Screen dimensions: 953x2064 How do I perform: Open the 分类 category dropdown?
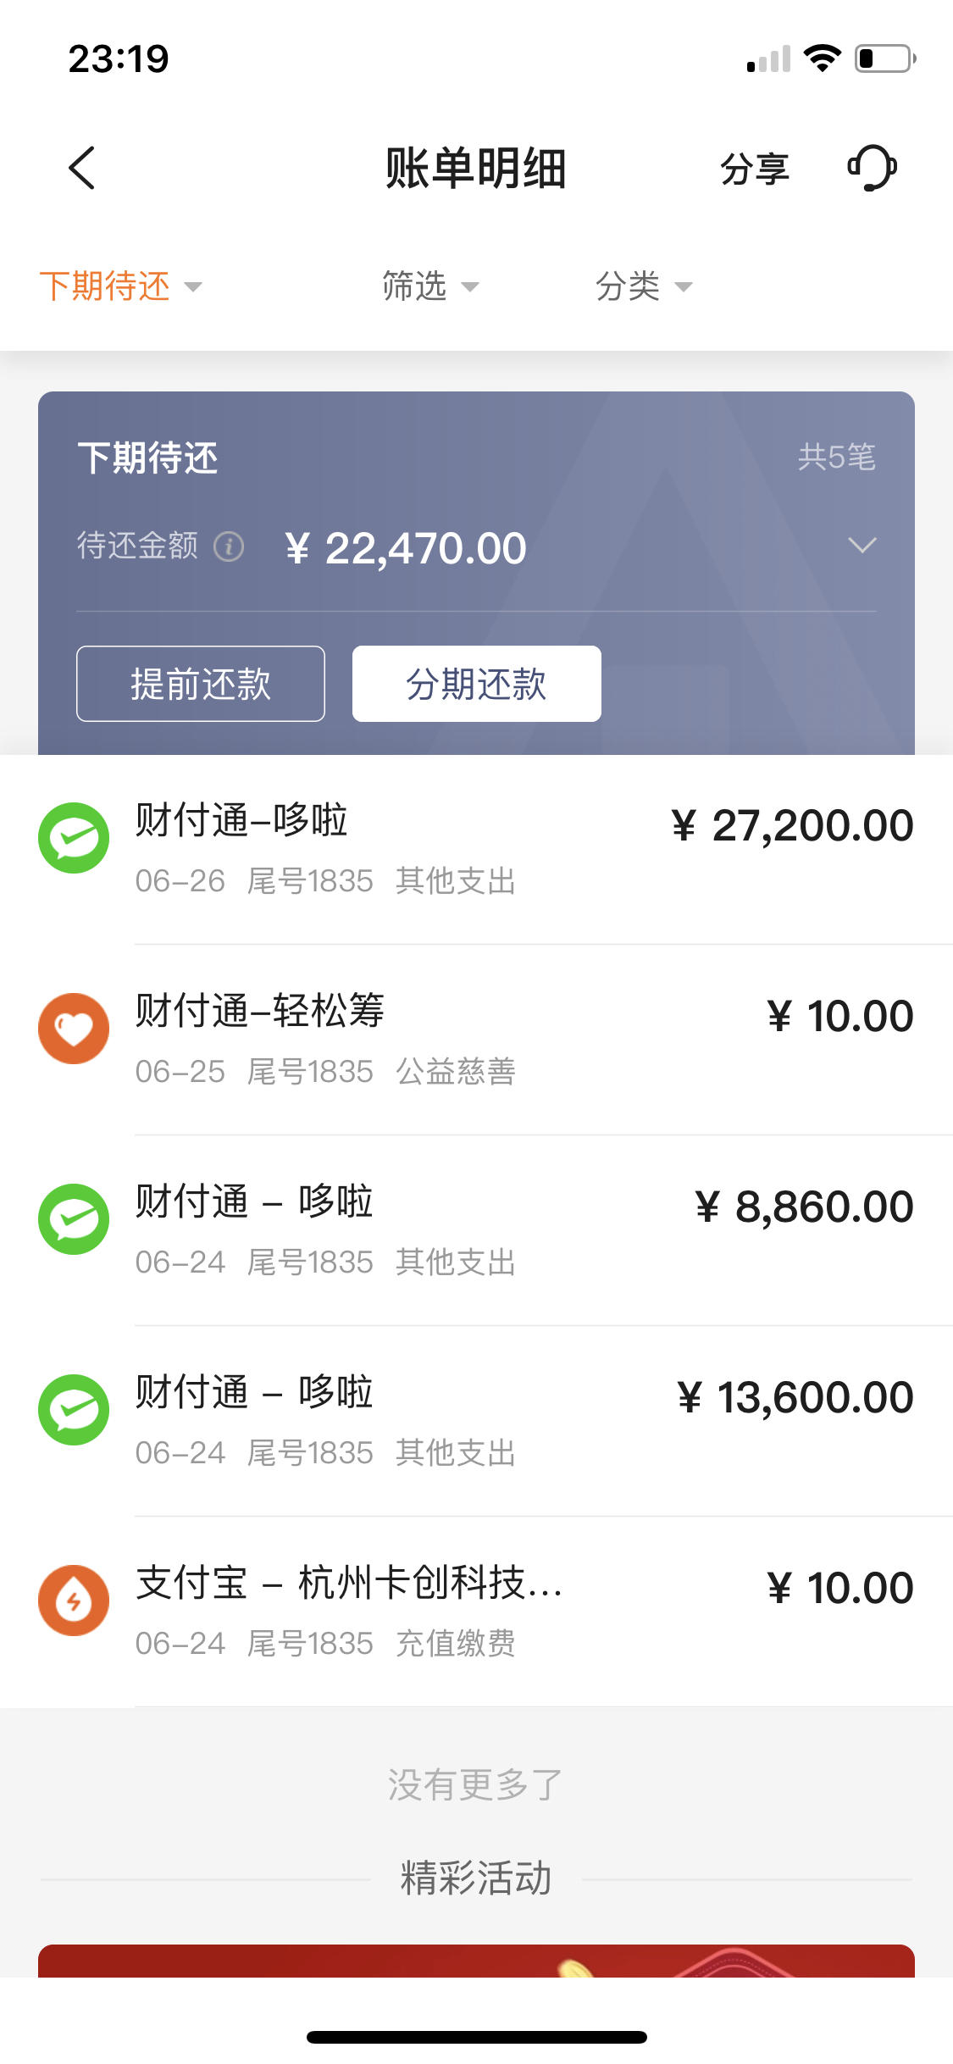pyautogui.click(x=644, y=286)
